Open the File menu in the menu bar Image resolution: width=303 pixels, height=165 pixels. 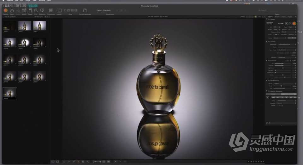click(16, 1)
